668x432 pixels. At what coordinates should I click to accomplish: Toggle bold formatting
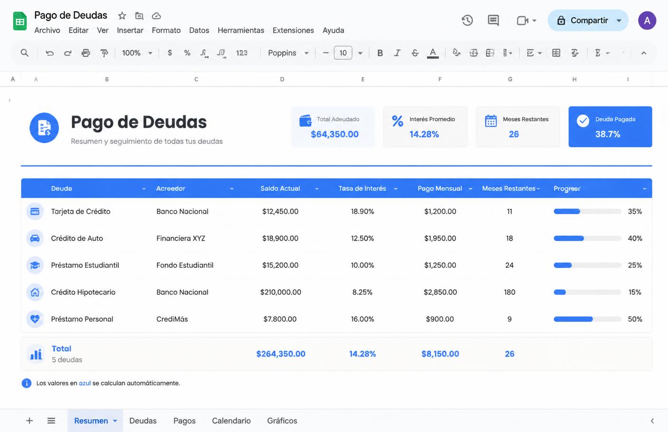coord(380,53)
